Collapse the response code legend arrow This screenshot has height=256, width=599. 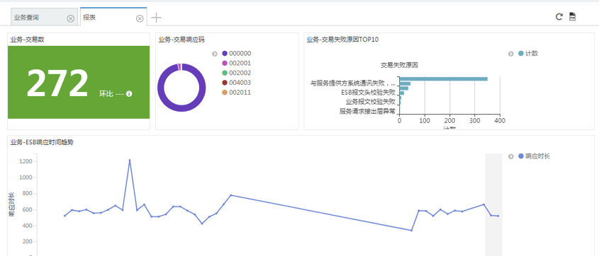click(215, 54)
